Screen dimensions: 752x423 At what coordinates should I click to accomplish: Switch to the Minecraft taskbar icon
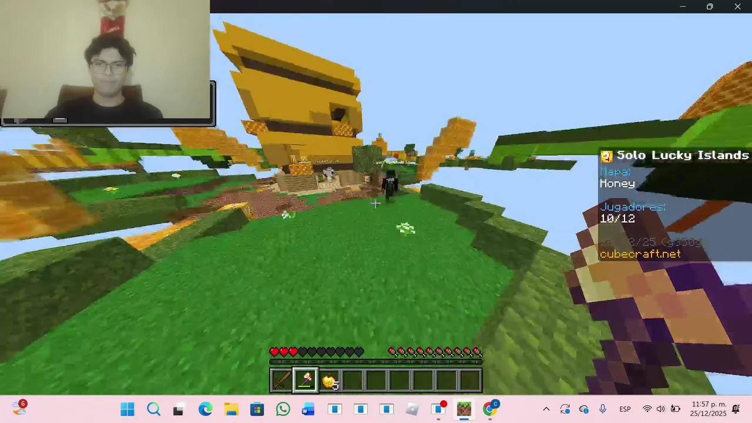(x=464, y=409)
